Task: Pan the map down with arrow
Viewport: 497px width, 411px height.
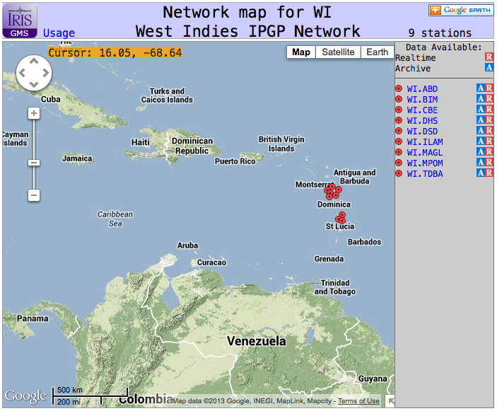Action: (x=34, y=85)
